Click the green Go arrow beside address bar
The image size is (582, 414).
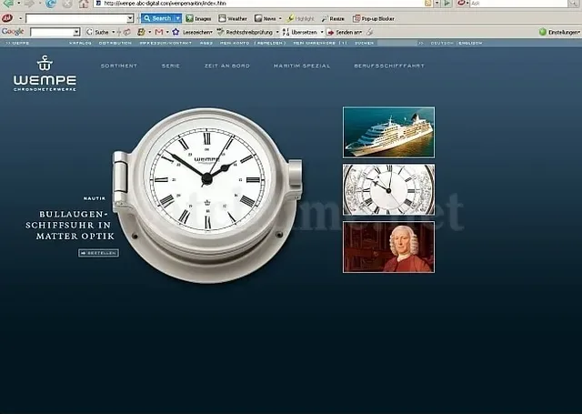click(447, 4)
